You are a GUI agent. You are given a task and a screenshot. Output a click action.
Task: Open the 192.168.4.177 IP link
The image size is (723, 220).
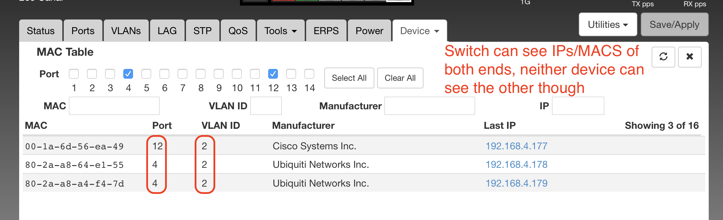click(x=516, y=146)
